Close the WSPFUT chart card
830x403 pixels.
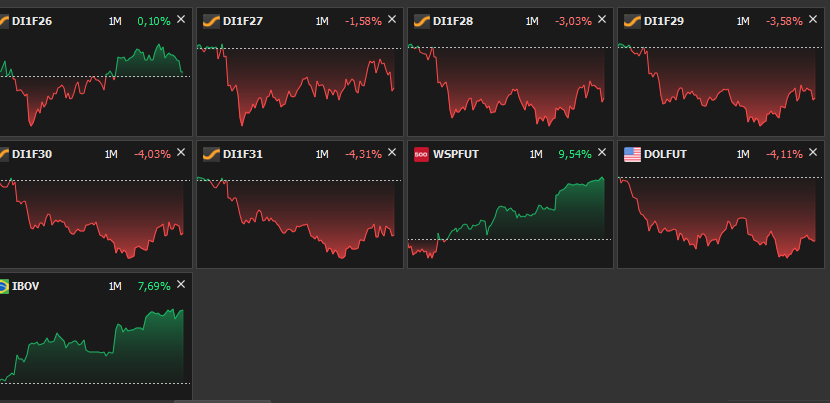pyautogui.click(x=602, y=152)
